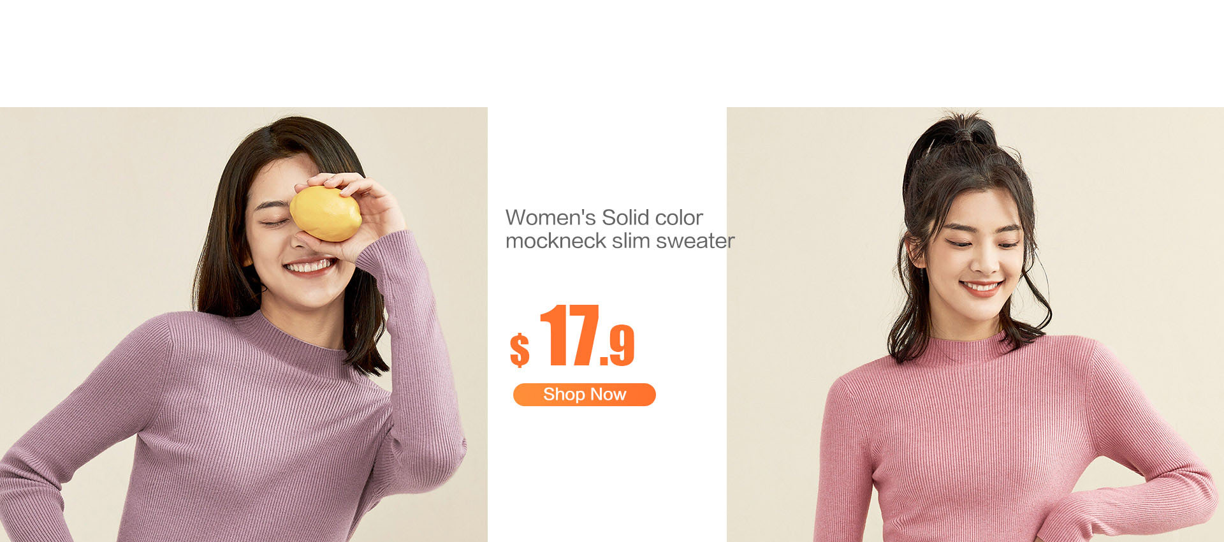Select the $17.9 price text

(x=572, y=336)
